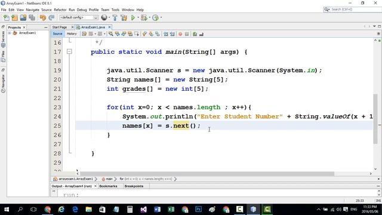This screenshot has height=215, width=382.
Task: Toggle Highlight Search icon
Action: pyautogui.click(x=130, y=34)
